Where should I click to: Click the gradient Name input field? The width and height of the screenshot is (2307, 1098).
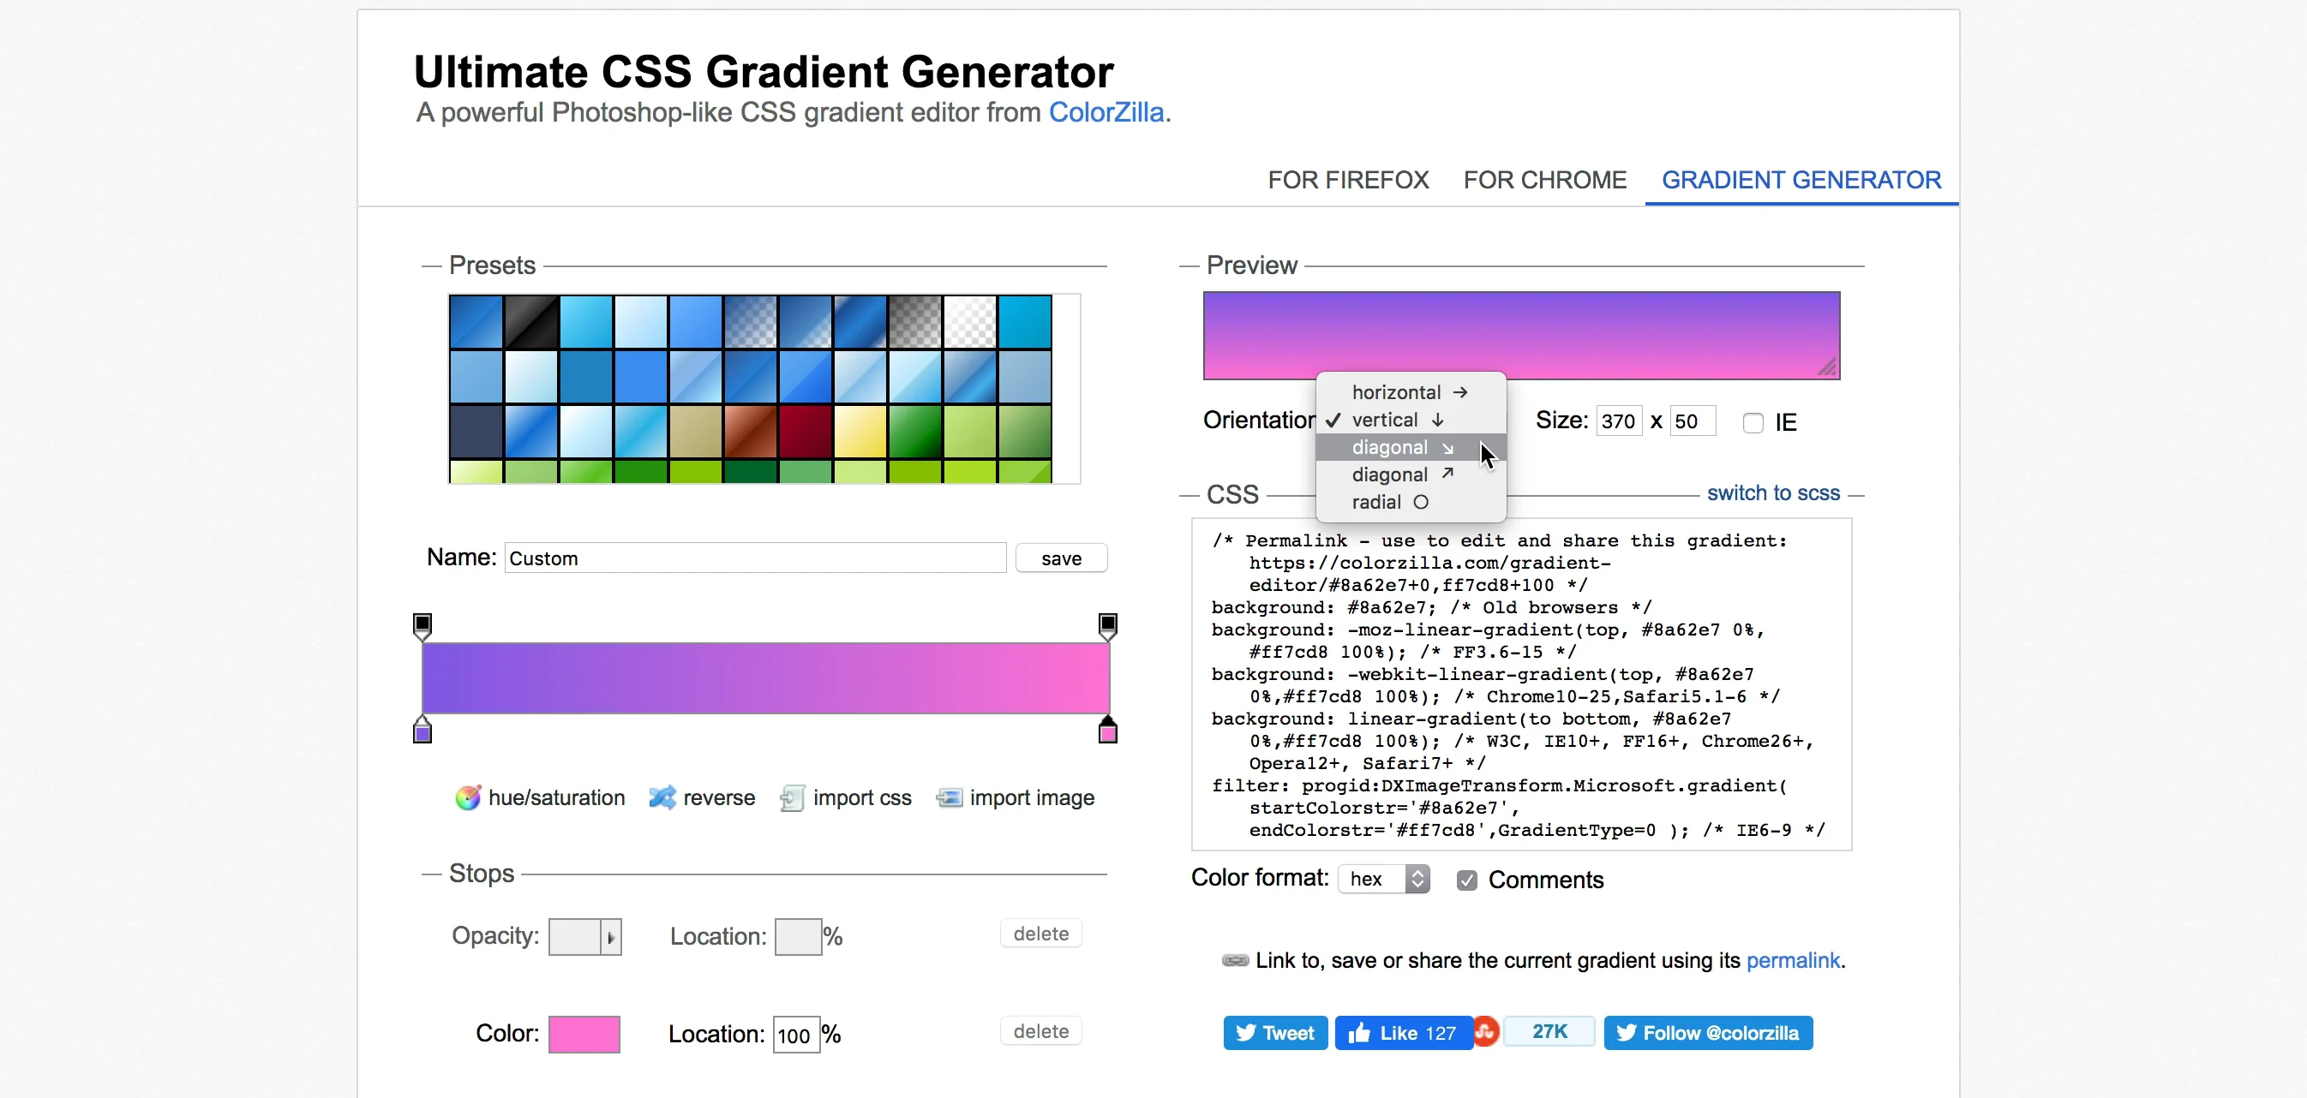coord(755,558)
